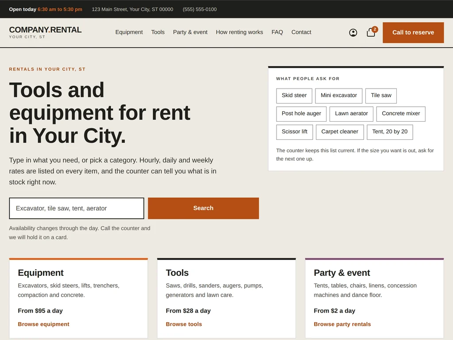Select the Carpet cleaner chip

tap(340, 132)
